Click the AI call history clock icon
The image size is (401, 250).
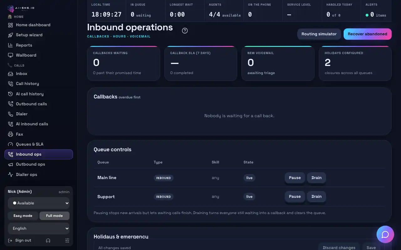click(10, 94)
